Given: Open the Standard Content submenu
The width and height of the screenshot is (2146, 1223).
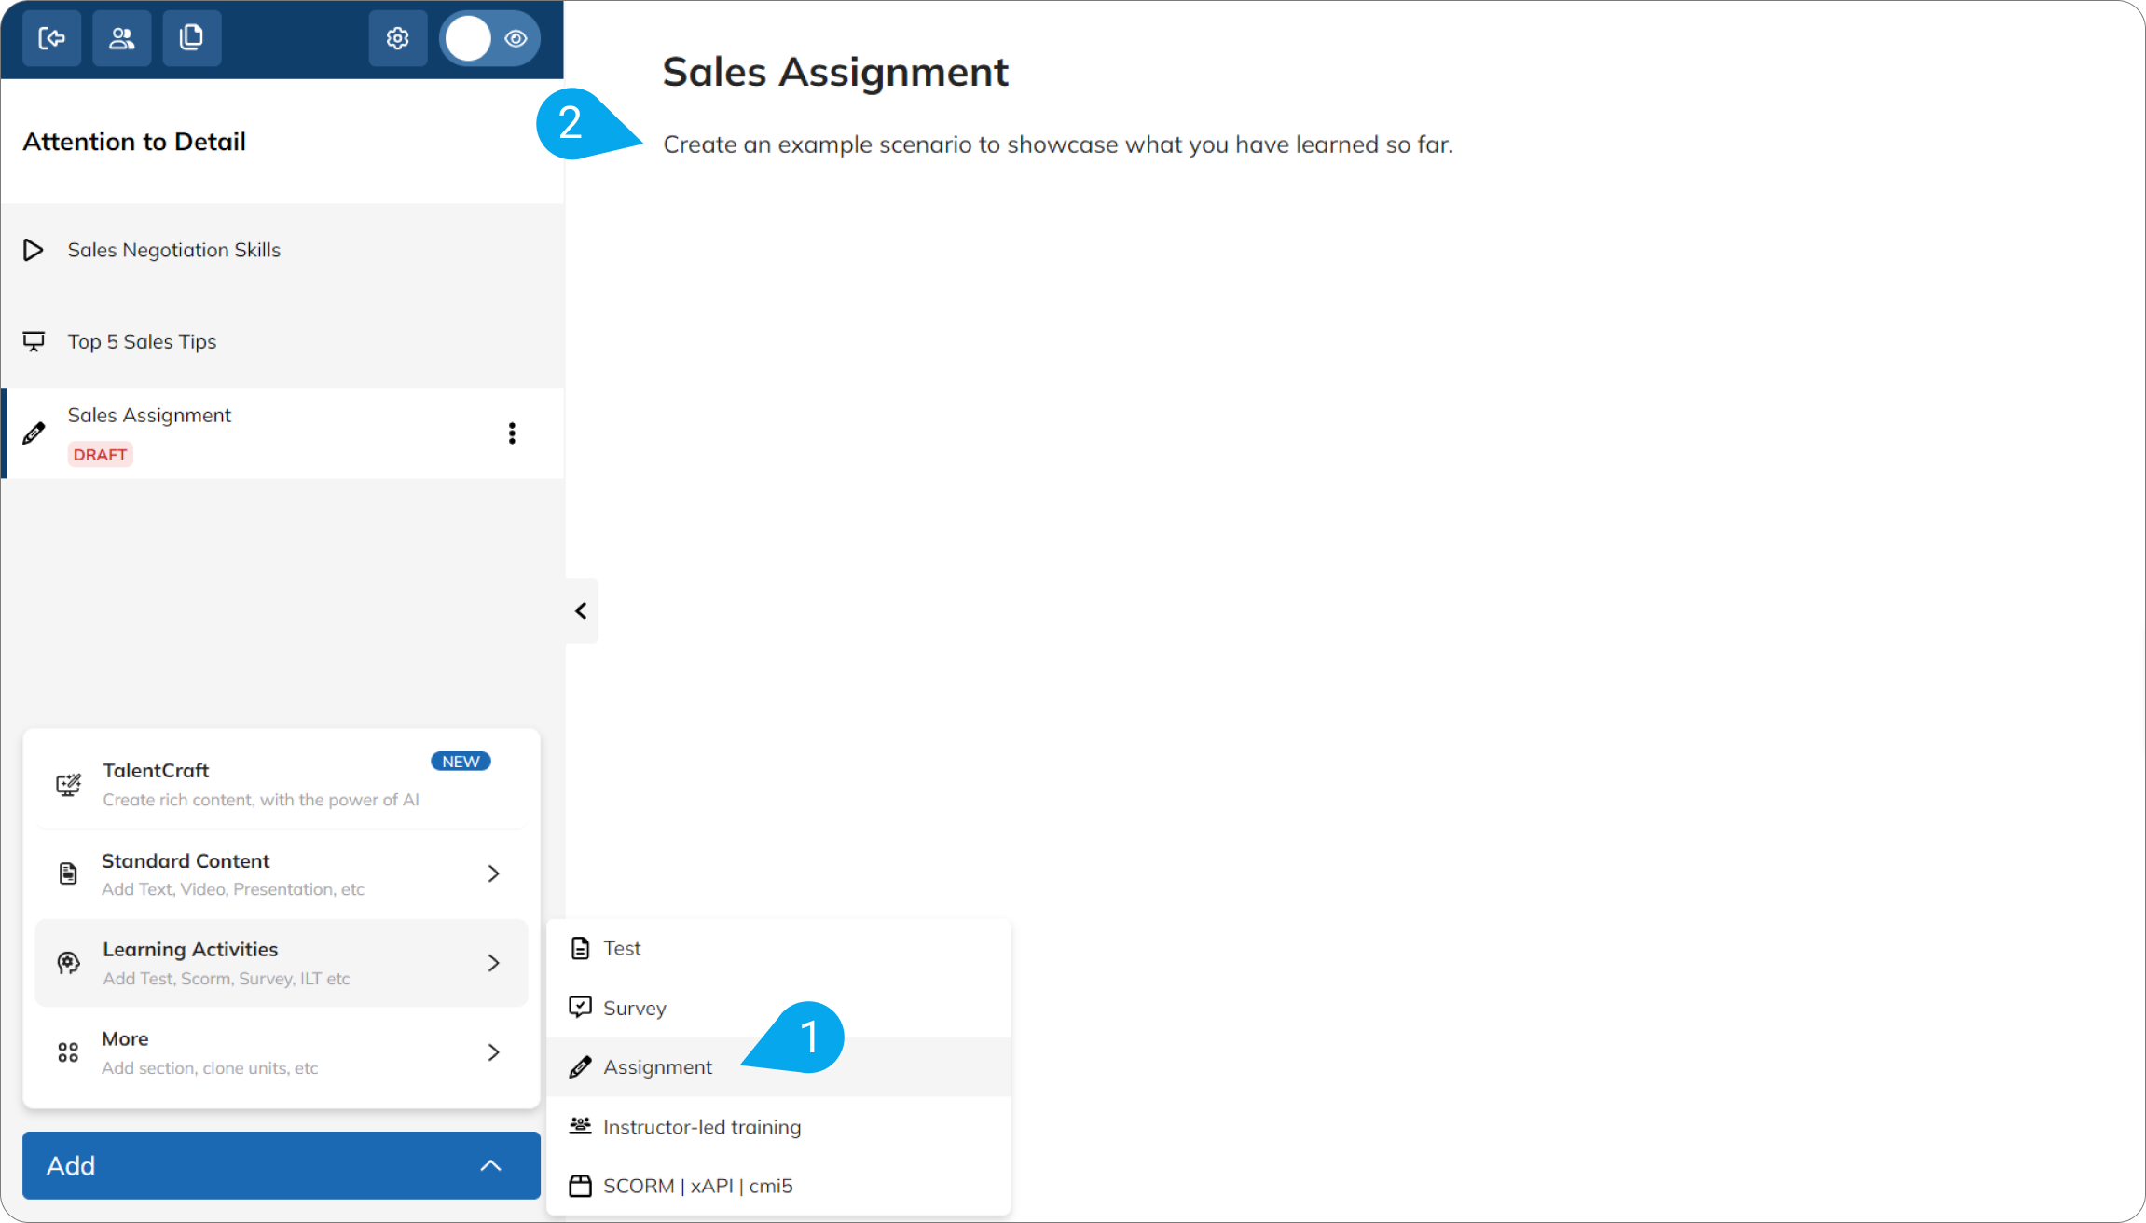Looking at the screenshot, I should pyautogui.click(x=282, y=873).
